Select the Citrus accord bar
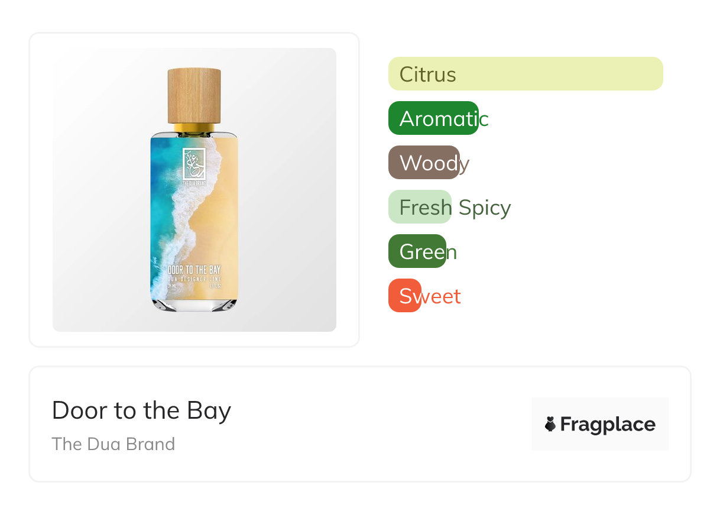 click(x=526, y=74)
